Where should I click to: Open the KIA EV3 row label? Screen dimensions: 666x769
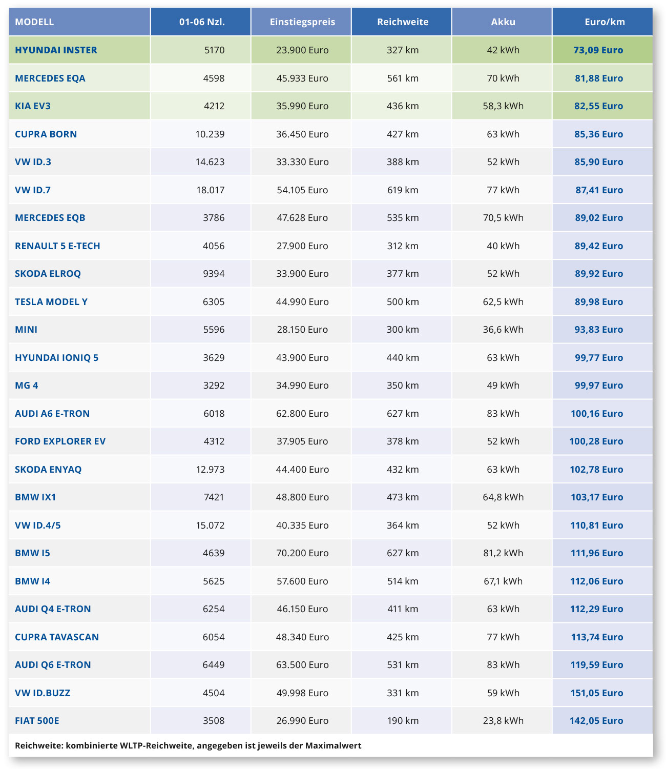pos(33,106)
